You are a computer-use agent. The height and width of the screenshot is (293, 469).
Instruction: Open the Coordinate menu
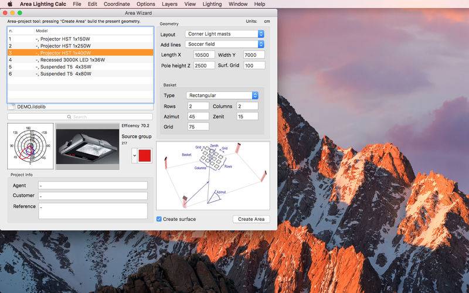pos(117,4)
